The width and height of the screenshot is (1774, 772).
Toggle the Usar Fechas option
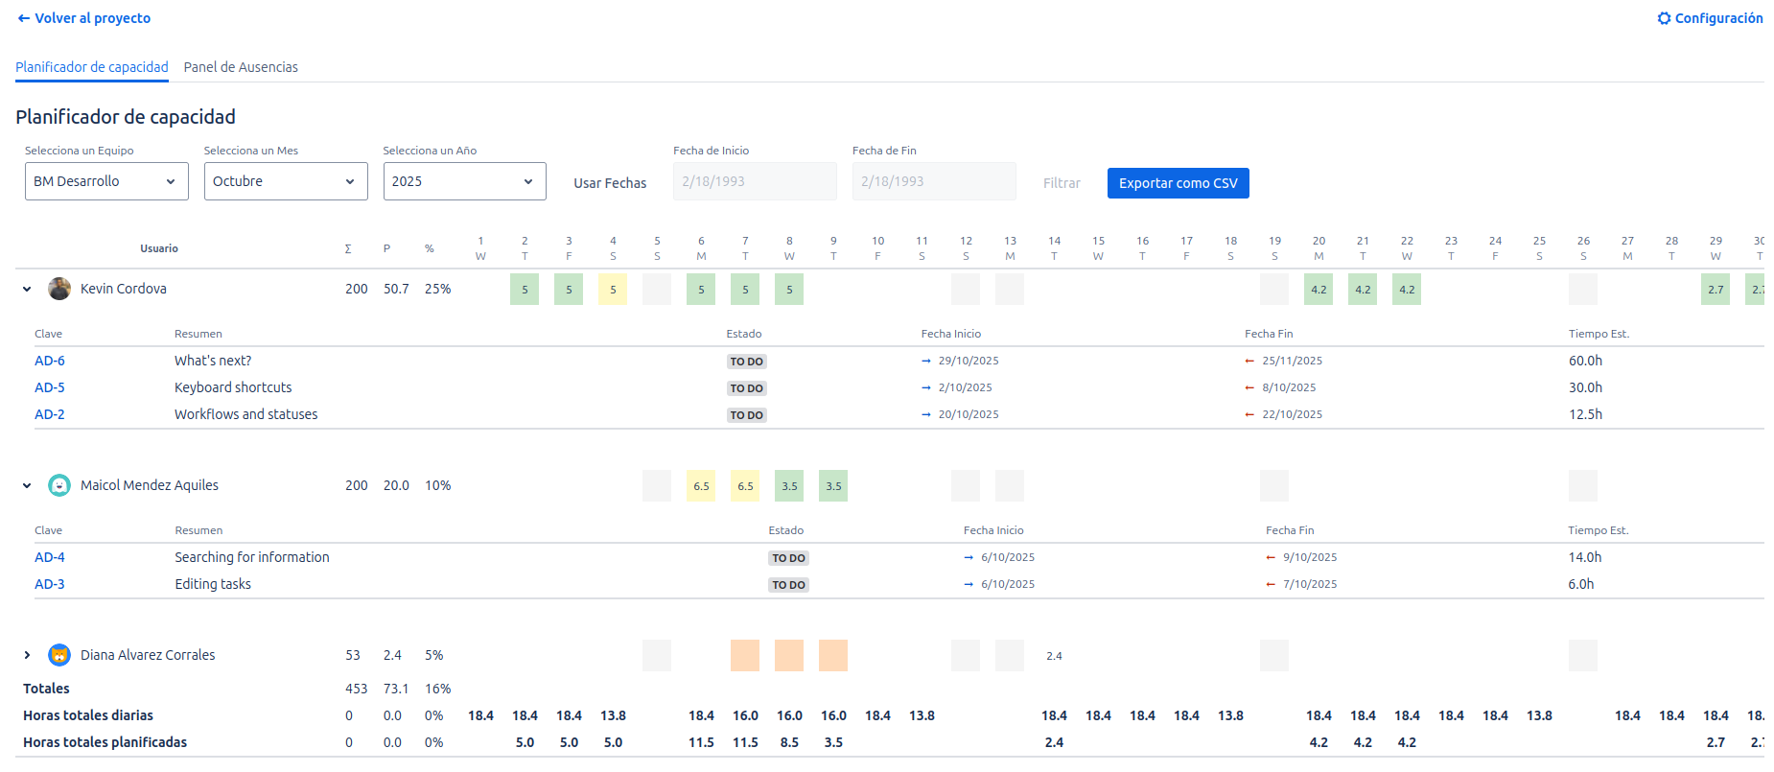click(x=610, y=183)
